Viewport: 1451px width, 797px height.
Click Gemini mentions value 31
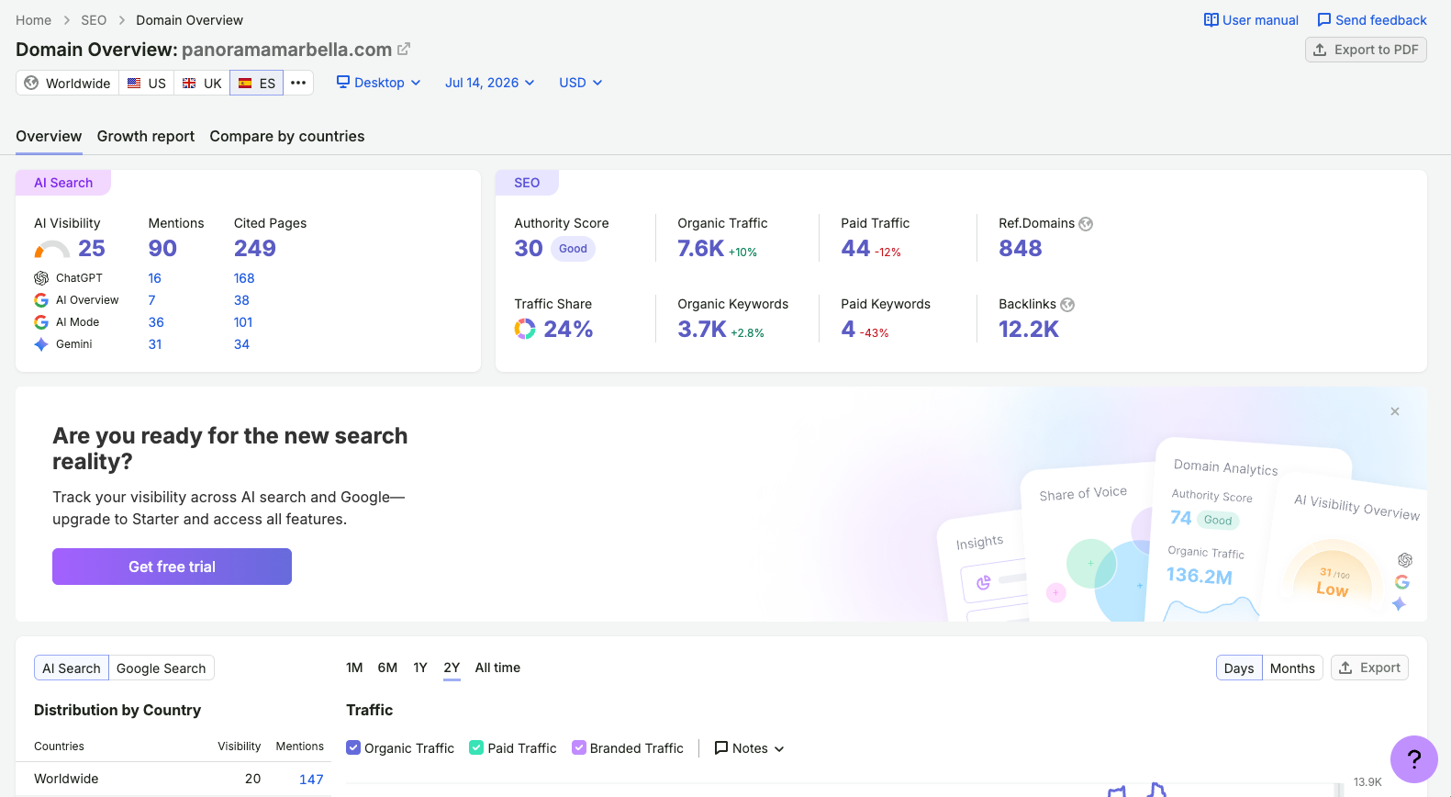click(155, 344)
